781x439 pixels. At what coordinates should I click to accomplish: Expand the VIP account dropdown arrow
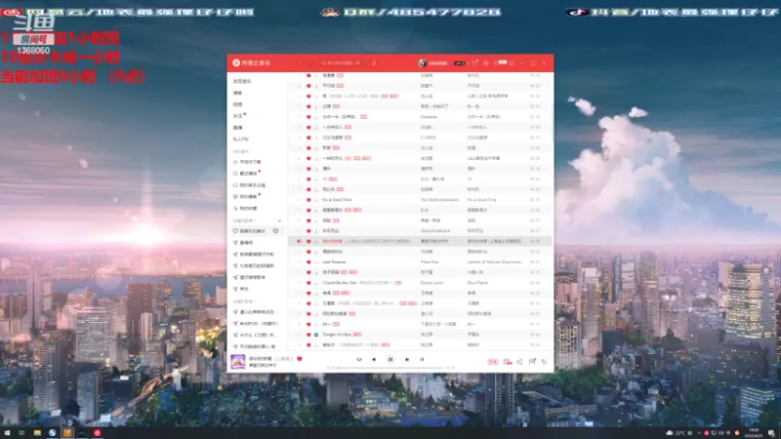pyautogui.click(x=468, y=63)
